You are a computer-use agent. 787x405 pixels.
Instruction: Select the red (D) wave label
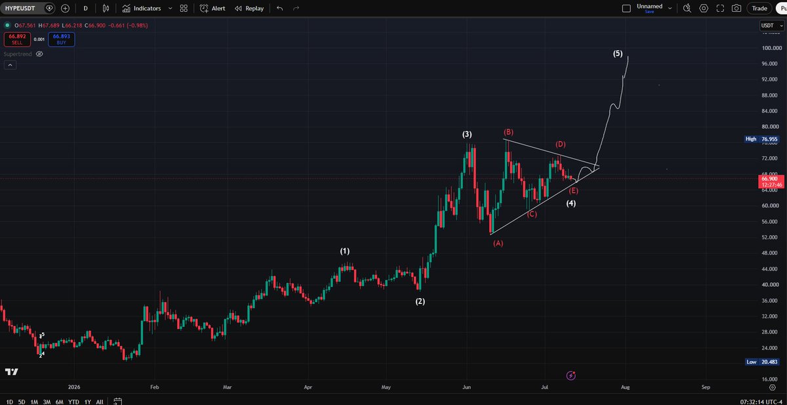pyautogui.click(x=561, y=144)
